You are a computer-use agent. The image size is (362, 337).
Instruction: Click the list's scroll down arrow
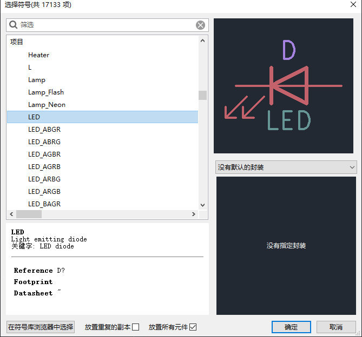pos(202,205)
